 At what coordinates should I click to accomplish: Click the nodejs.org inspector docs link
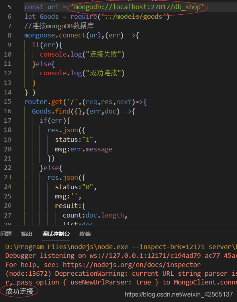click(132, 265)
